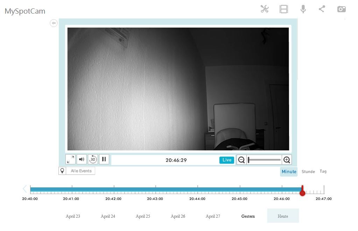Select April 25 recordings
The width and height of the screenshot is (358, 231).
143,216
